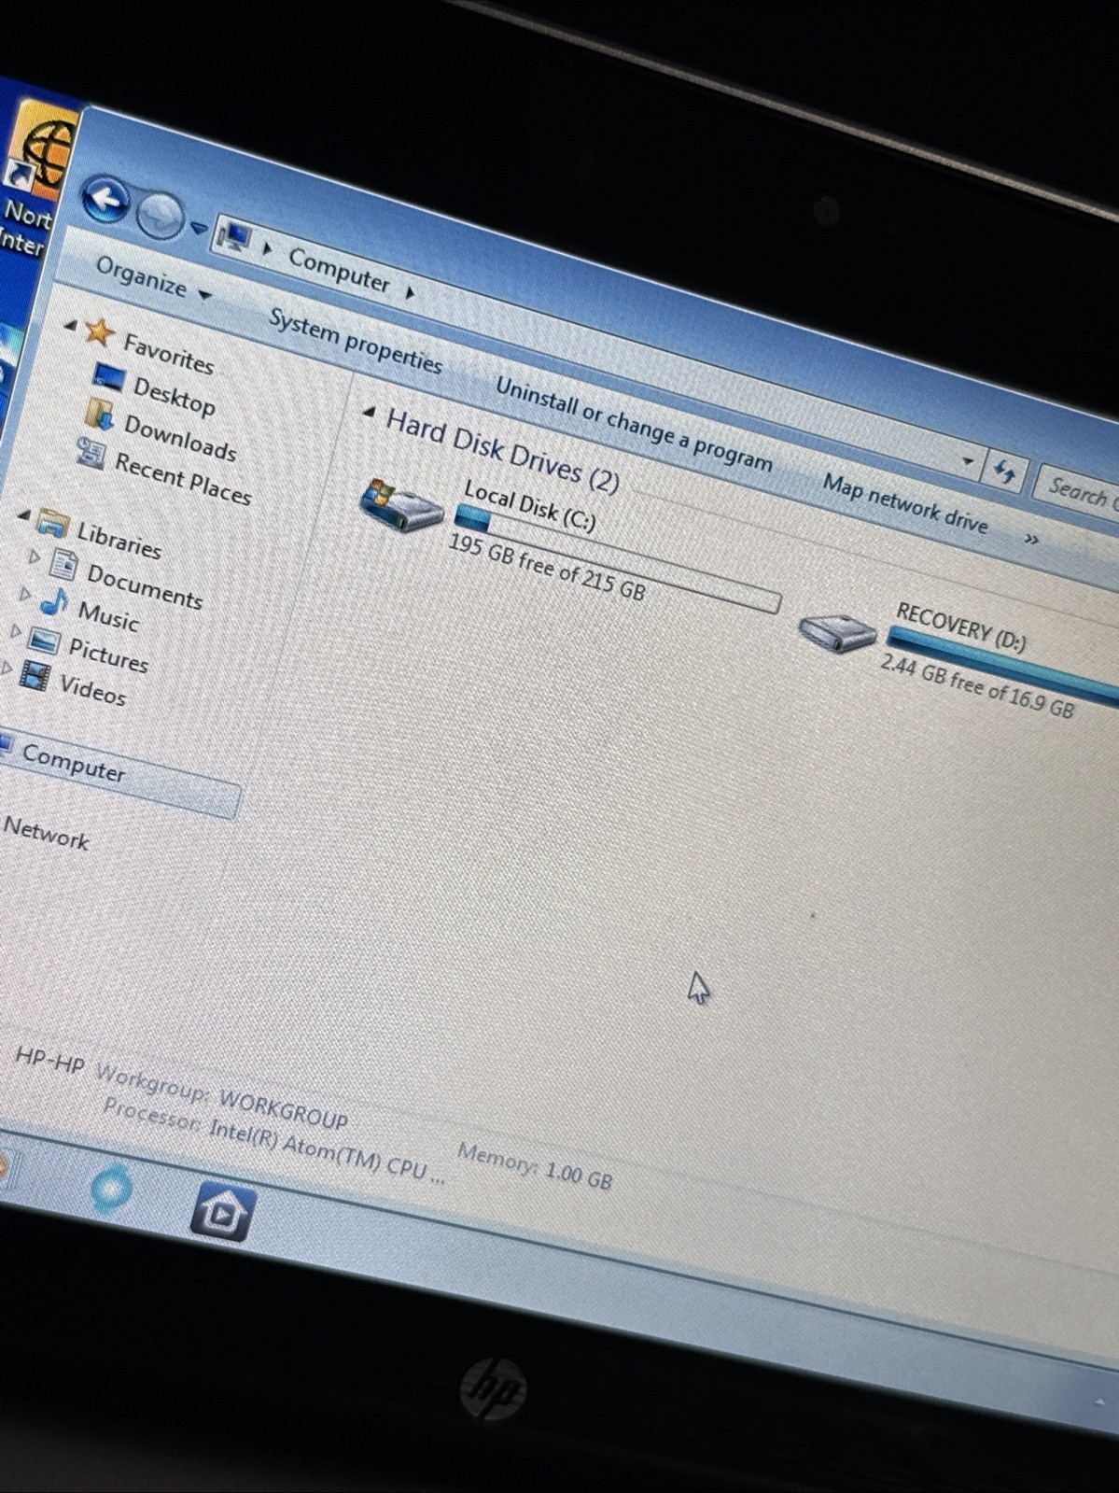Image resolution: width=1119 pixels, height=1493 pixels.
Task: Click the Documents library icon
Action: [63, 564]
